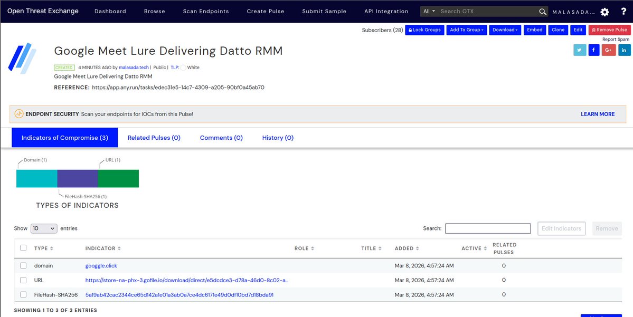Viewport: 633px width, 317px height.
Task: Click the Open Threat Exchange logo
Action: [43, 11]
